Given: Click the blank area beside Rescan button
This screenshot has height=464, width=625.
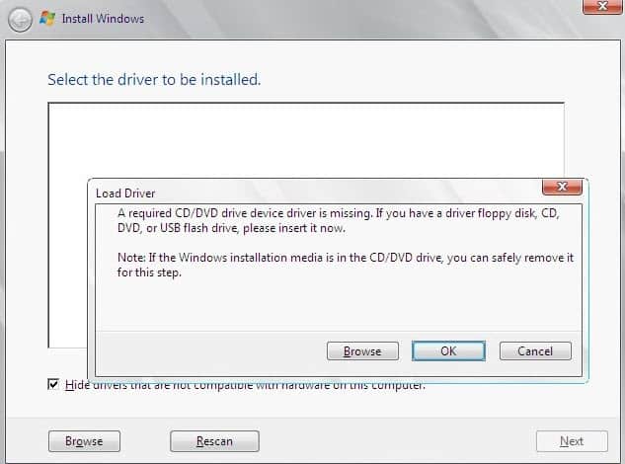Looking at the screenshot, I should pos(397,441).
